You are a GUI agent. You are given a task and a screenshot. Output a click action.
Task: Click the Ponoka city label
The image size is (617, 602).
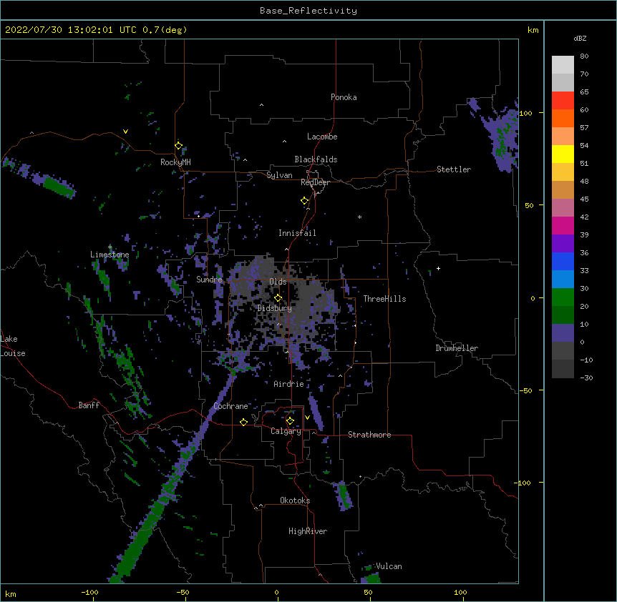[344, 97]
